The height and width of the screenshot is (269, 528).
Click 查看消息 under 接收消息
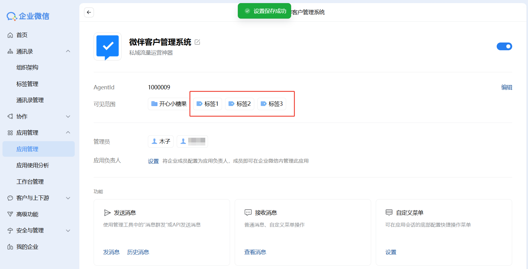click(x=255, y=252)
